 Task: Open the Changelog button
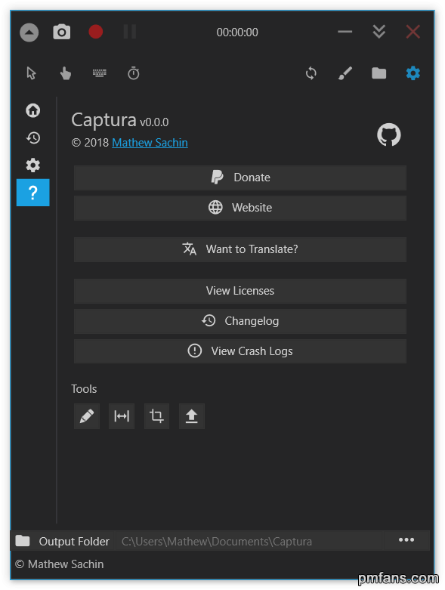coord(240,321)
